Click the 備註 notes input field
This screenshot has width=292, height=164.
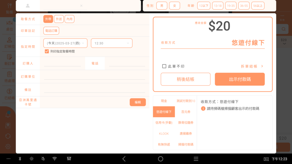(94, 90)
